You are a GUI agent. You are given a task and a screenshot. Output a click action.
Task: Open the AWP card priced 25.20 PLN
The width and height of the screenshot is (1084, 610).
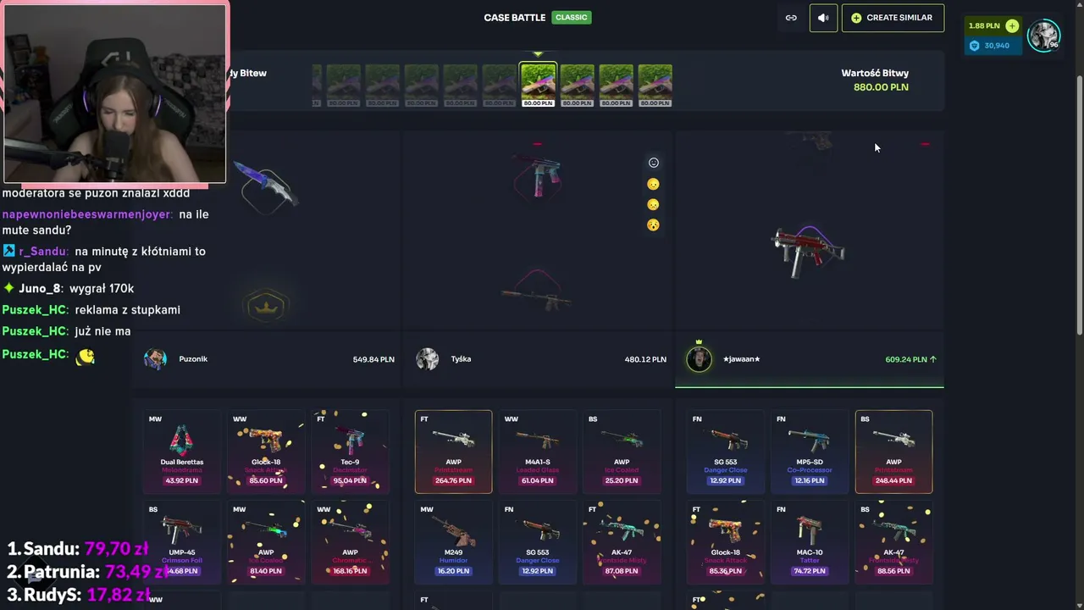tap(622, 452)
